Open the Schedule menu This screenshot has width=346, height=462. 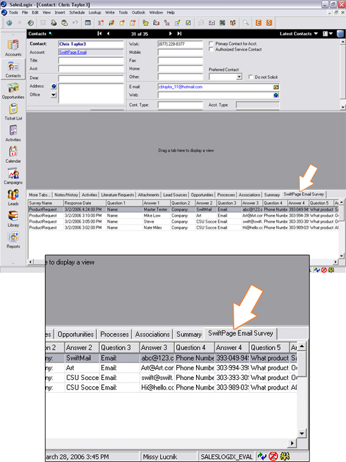point(77,12)
